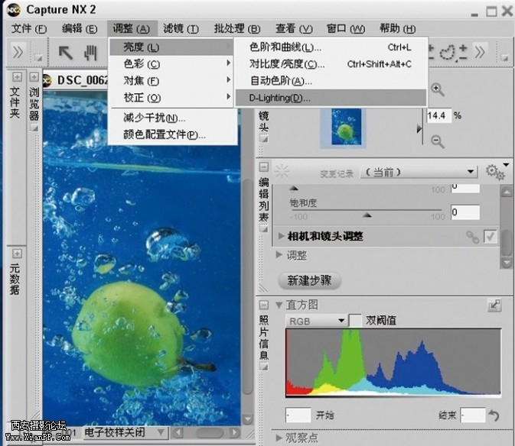
Task: Open the RGB channel dropdown
Action: 316,322
